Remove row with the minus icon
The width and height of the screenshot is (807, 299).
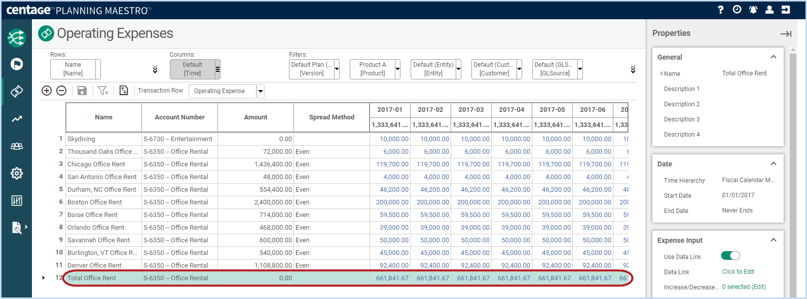[x=61, y=91]
